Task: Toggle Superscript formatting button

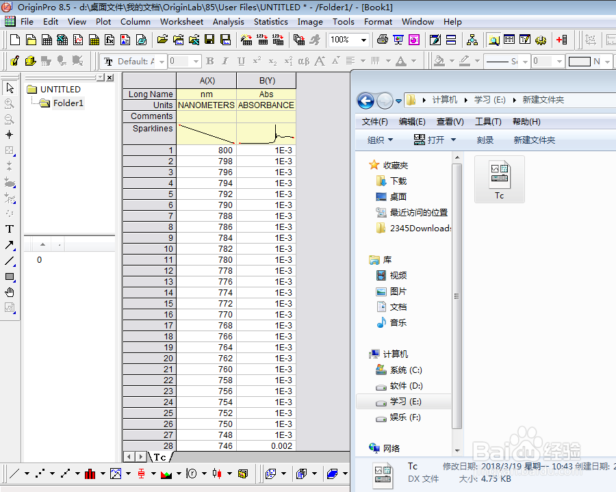Action: (257, 62)
